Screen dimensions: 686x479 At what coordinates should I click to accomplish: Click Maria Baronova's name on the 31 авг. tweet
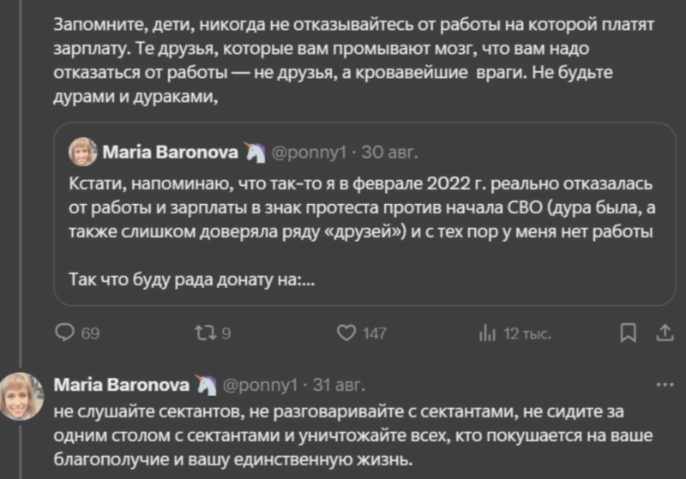tap(122, 385)
